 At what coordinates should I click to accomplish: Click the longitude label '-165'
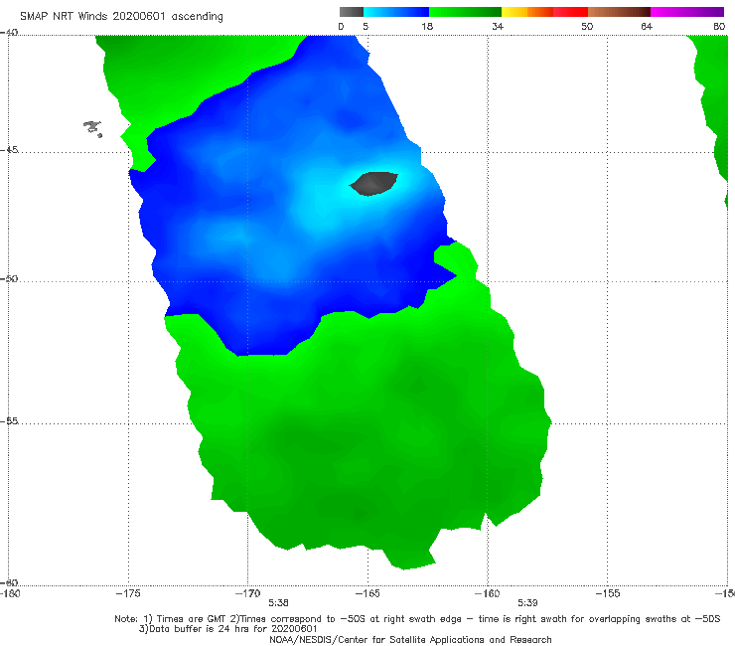pos(367,593)
